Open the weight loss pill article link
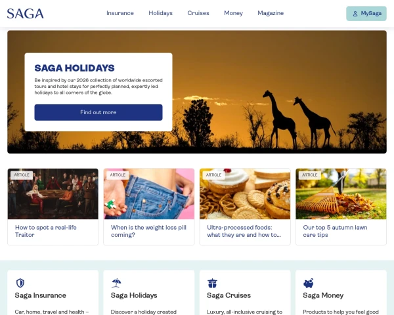The width and height of the screenshot is (394, 315). click(148, 231)
